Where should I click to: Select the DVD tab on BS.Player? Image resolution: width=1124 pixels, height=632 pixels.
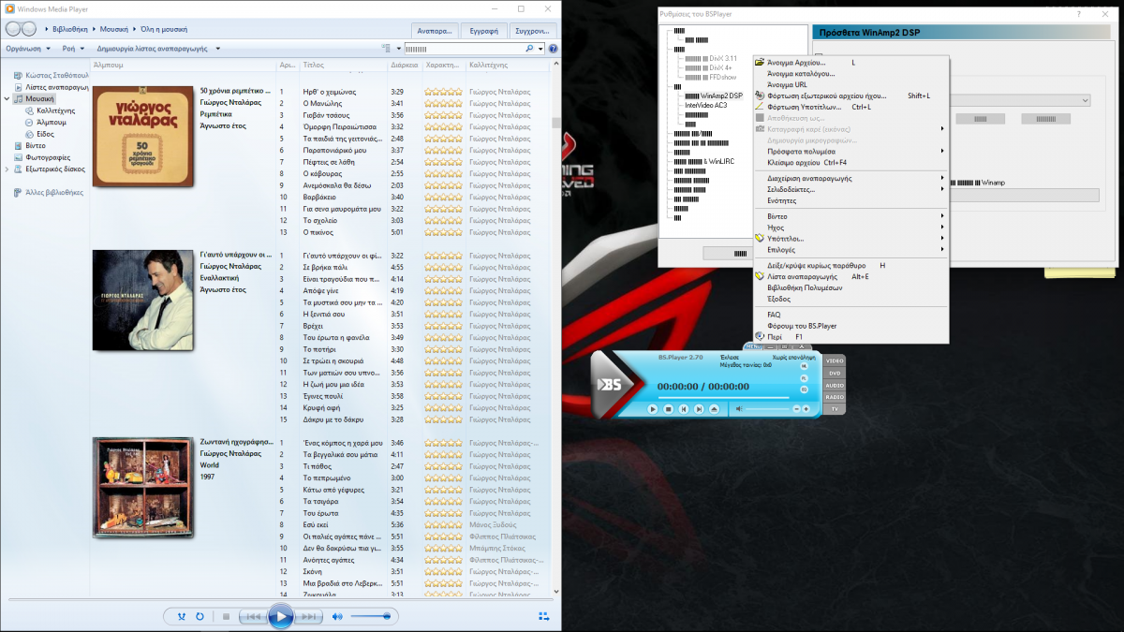click(x=834, y=373)
